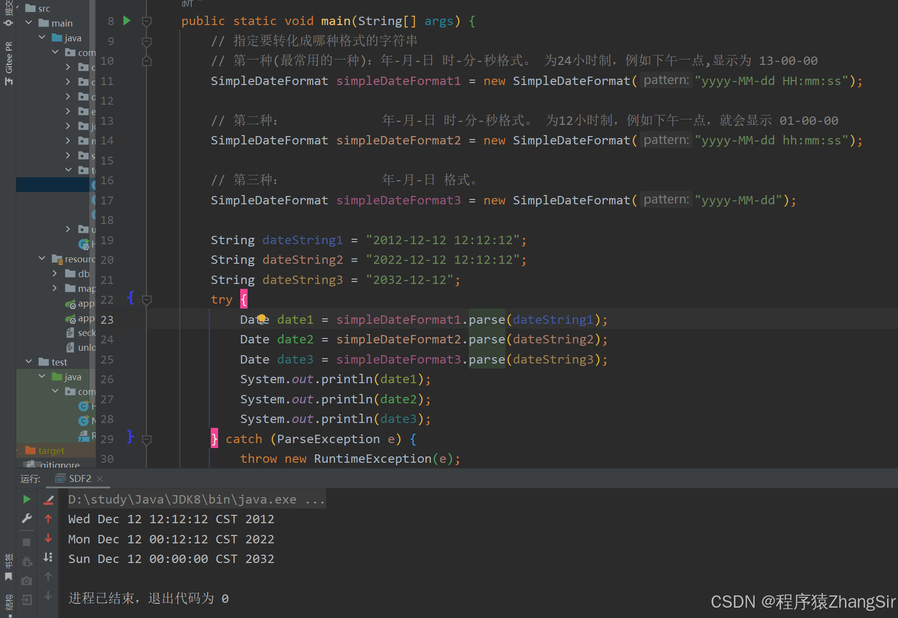Collapse the java folder under main

(42, 37)
